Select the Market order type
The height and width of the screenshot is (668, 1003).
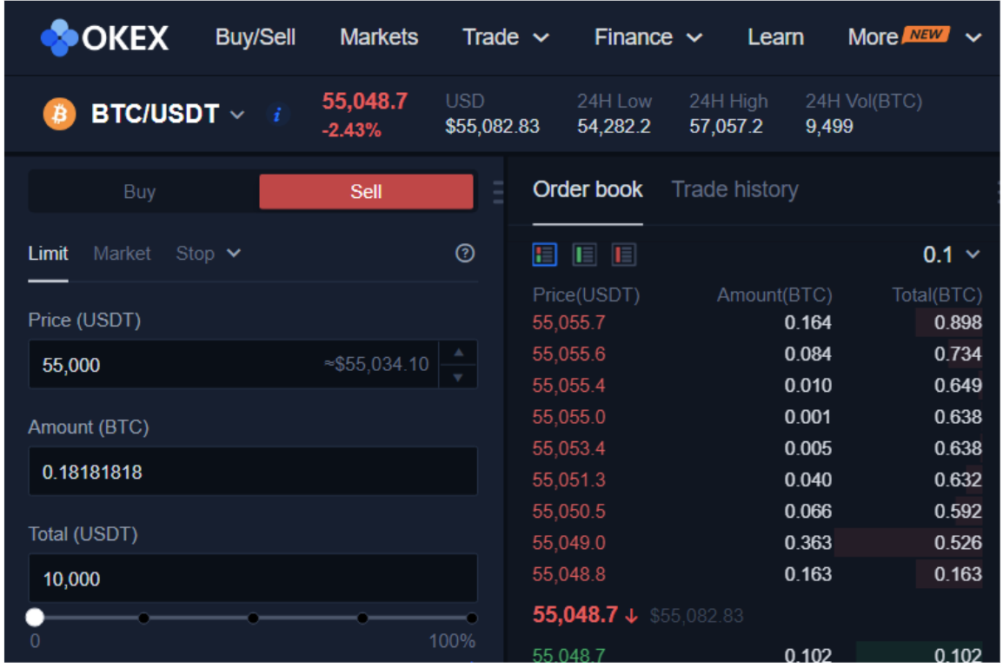122,254
